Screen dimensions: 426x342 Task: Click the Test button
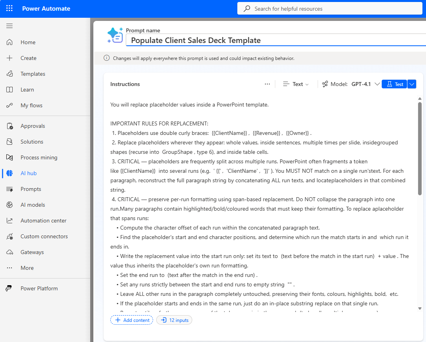tap(394, 84)
